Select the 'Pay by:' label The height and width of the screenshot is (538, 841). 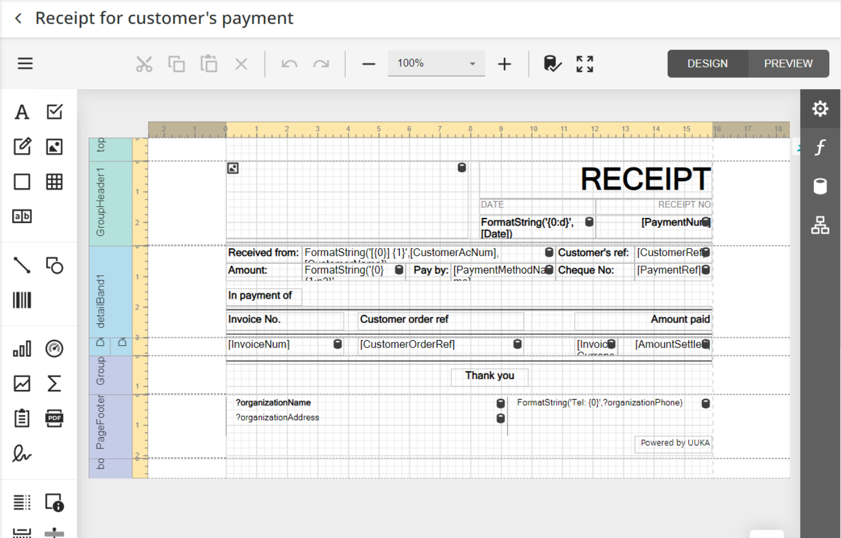(x=428, y=271)
